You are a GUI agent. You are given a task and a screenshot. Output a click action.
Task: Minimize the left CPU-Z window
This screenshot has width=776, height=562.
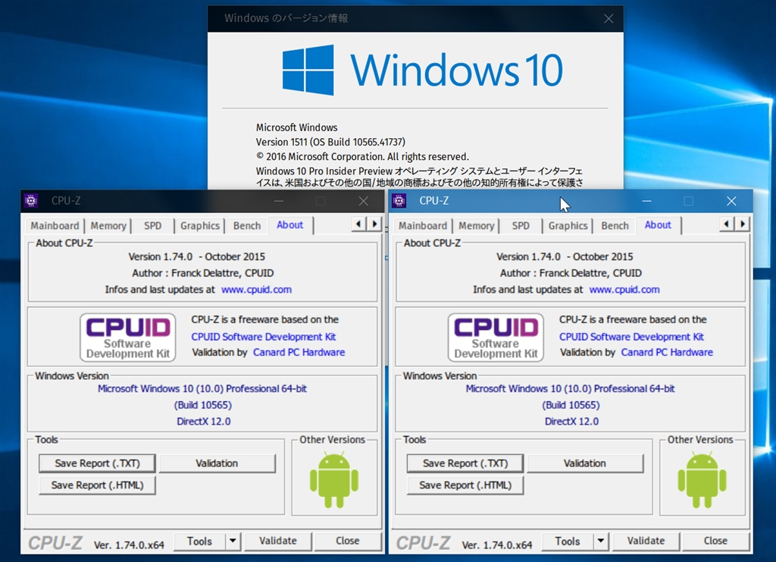pos(279,201)
